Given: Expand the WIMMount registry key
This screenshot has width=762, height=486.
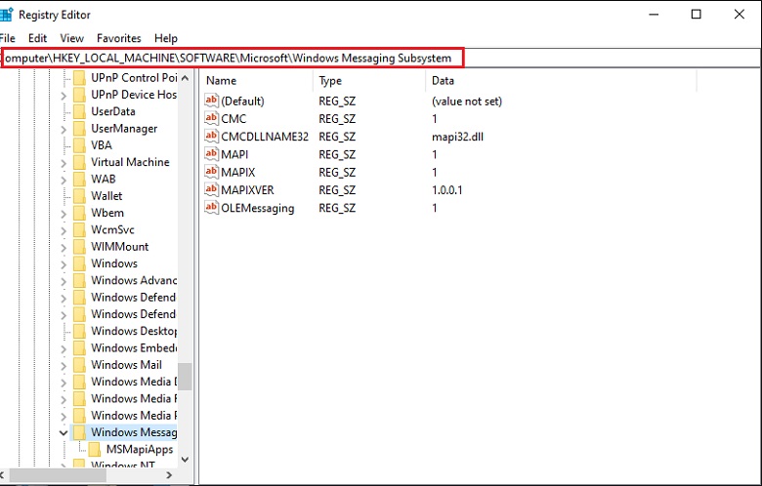Looking at the screenshot, I should tap(63, 247).
